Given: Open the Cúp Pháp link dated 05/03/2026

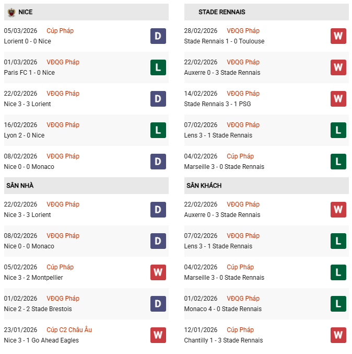Looking at the screenshot, I should [60, 31].
